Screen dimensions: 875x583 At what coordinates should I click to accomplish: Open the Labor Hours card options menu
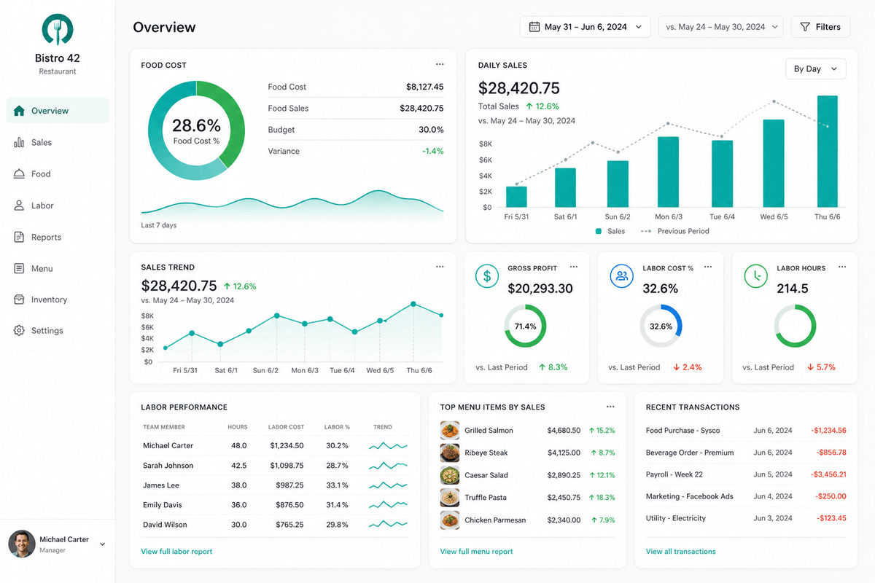842,267
